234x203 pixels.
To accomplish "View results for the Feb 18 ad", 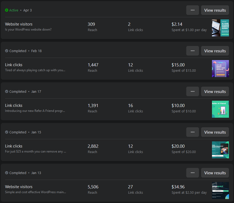I will pos(215,51).
